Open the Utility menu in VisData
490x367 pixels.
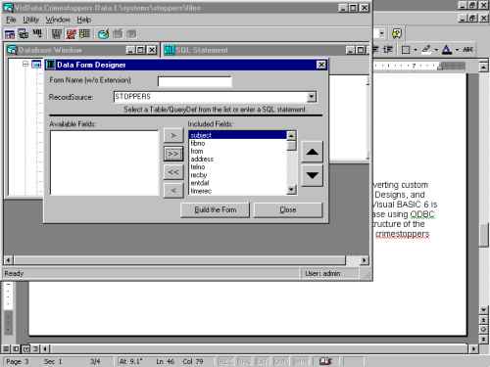30,20
